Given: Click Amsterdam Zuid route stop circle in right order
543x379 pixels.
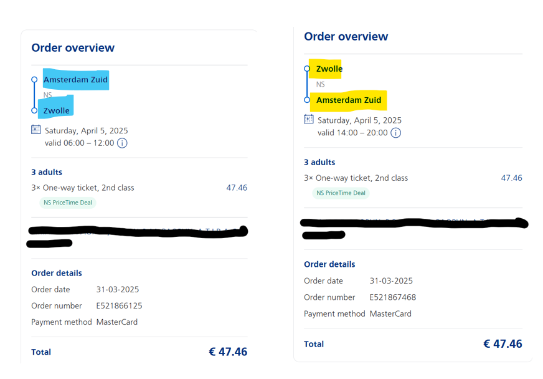Looking at the screenshot, I should 307,100.
